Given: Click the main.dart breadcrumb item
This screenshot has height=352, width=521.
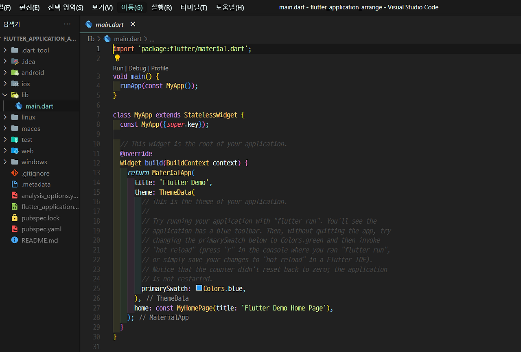Looking at the screenshot, I should coord(127,38).
